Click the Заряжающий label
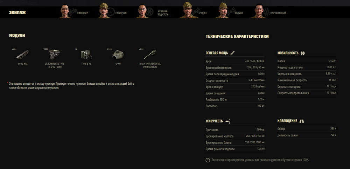 [278, 13]
